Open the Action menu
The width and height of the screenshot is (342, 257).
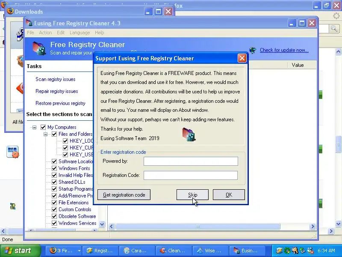pyautogui.click(x=45, y=33)
